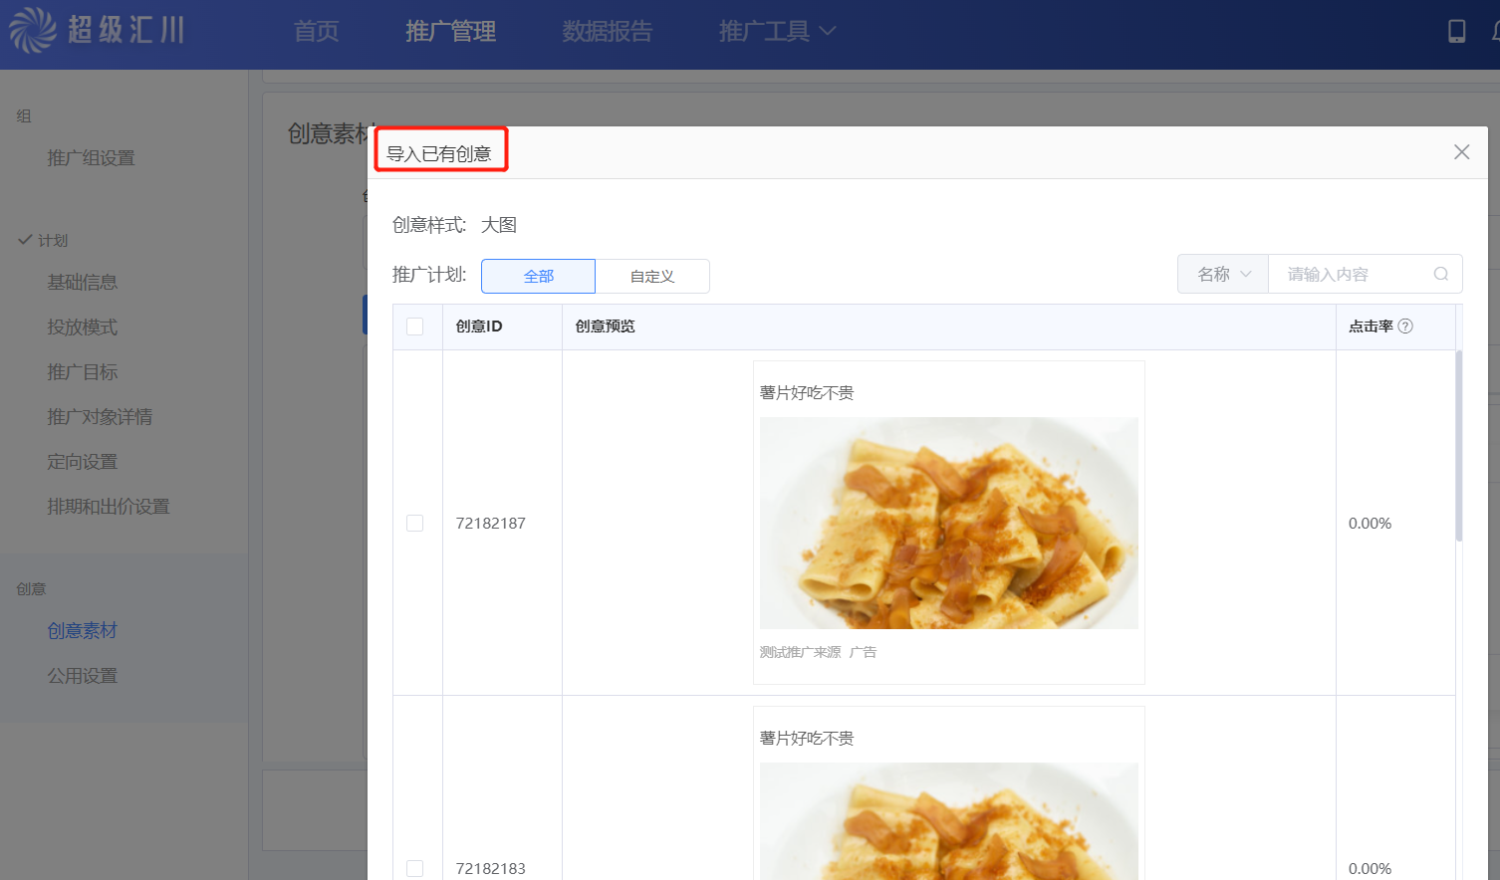Click the first 薯片好吃不贵 creative title
Viewport: 1500px width, 880px height.
(807, 393)
